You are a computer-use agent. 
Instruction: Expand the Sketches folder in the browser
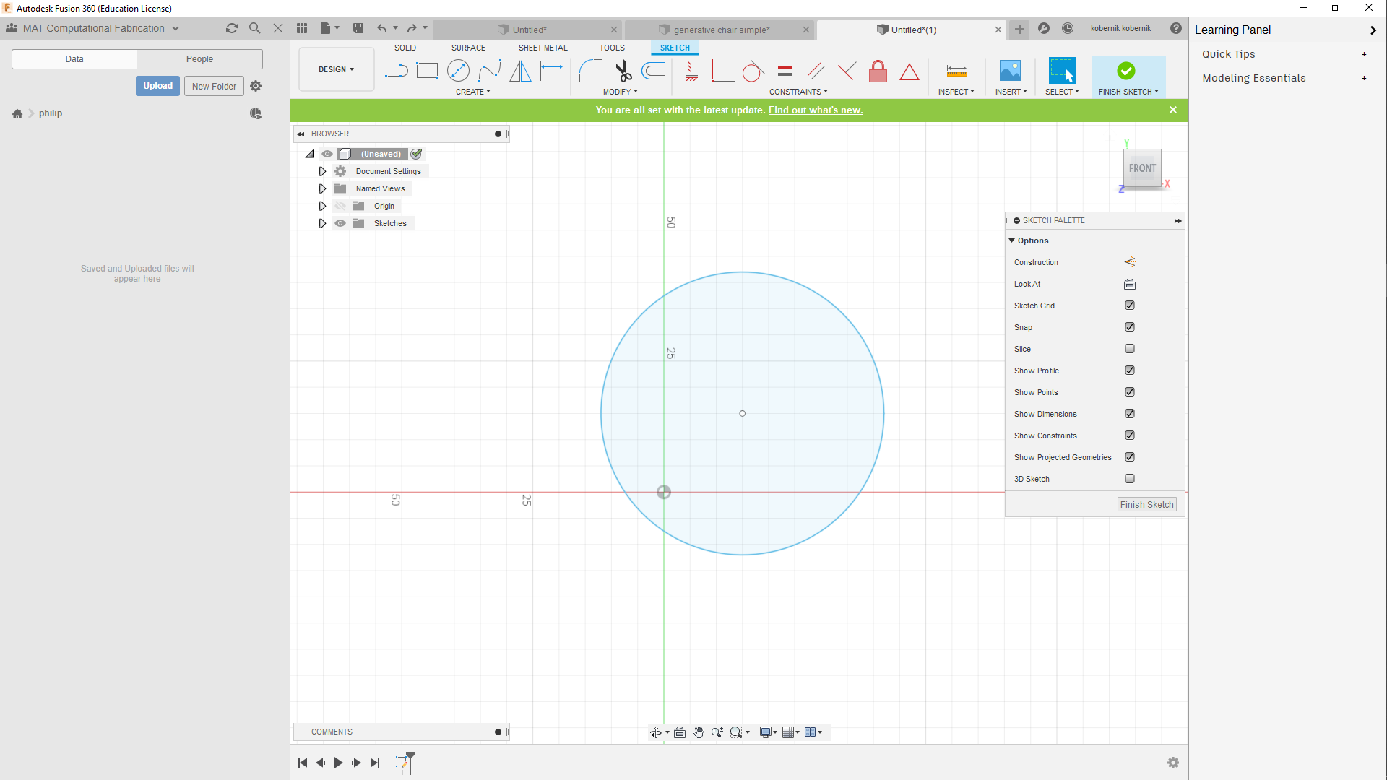[x=323, y=223]
